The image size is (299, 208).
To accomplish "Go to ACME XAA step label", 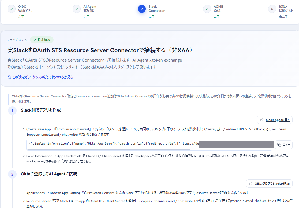I will click(218, 9).
